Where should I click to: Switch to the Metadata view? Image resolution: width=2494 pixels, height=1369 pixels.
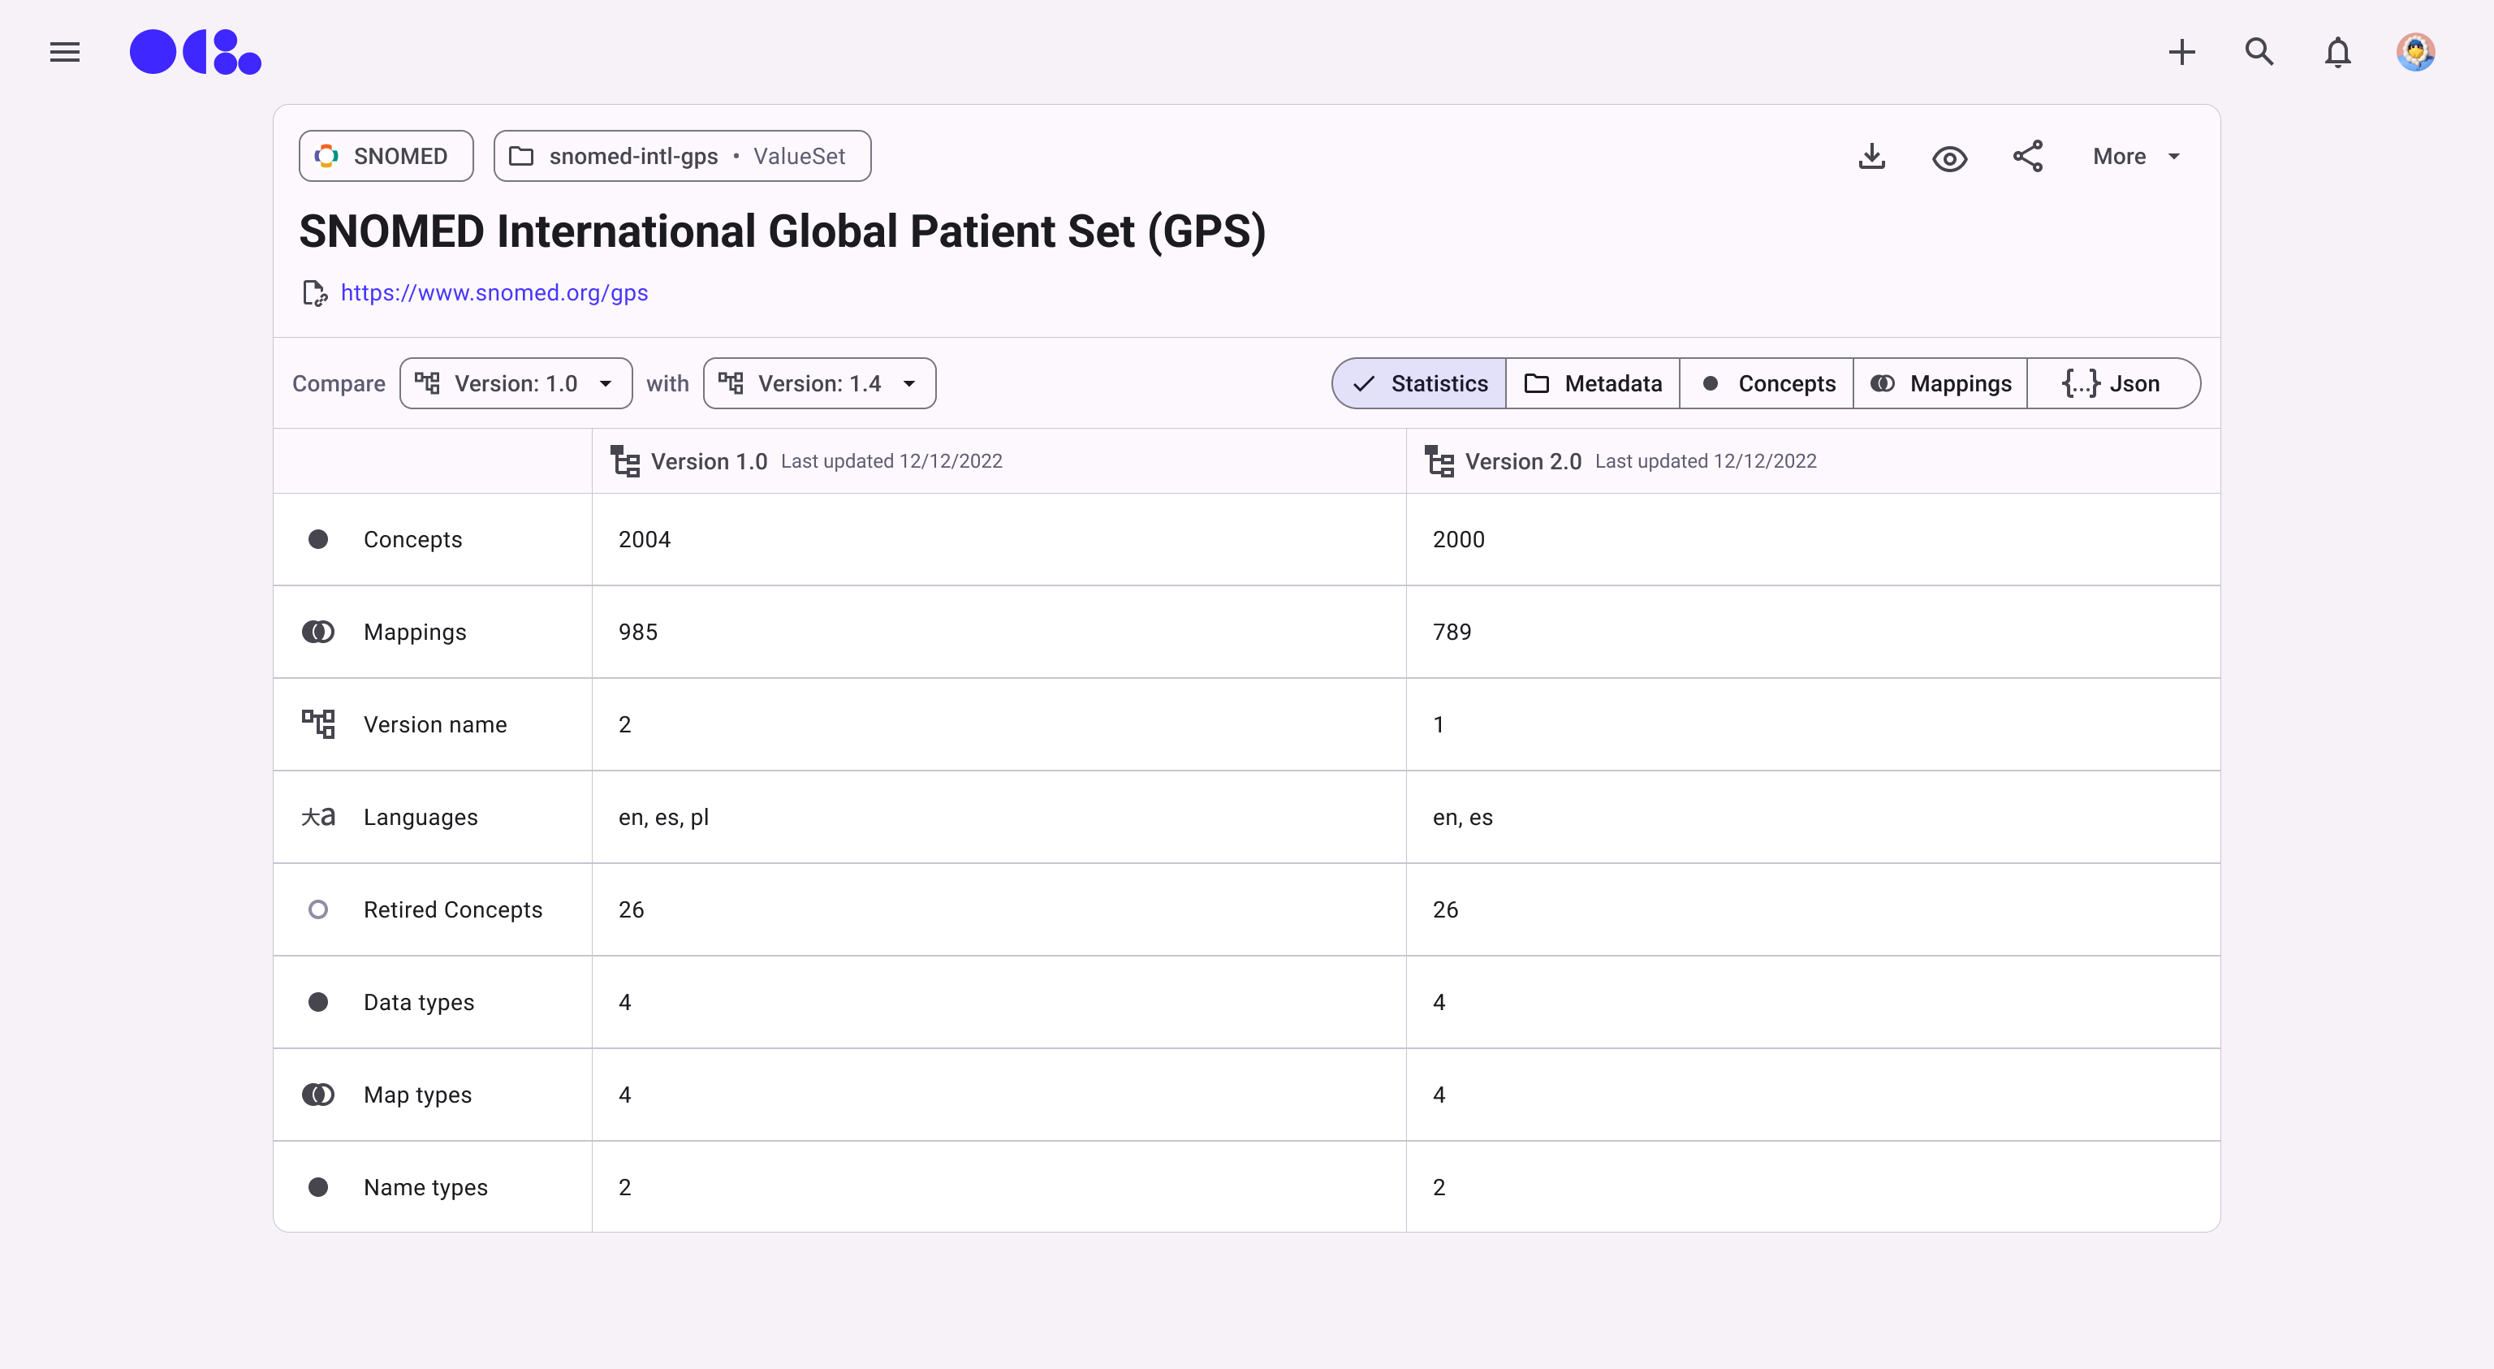pos(1593,383)
